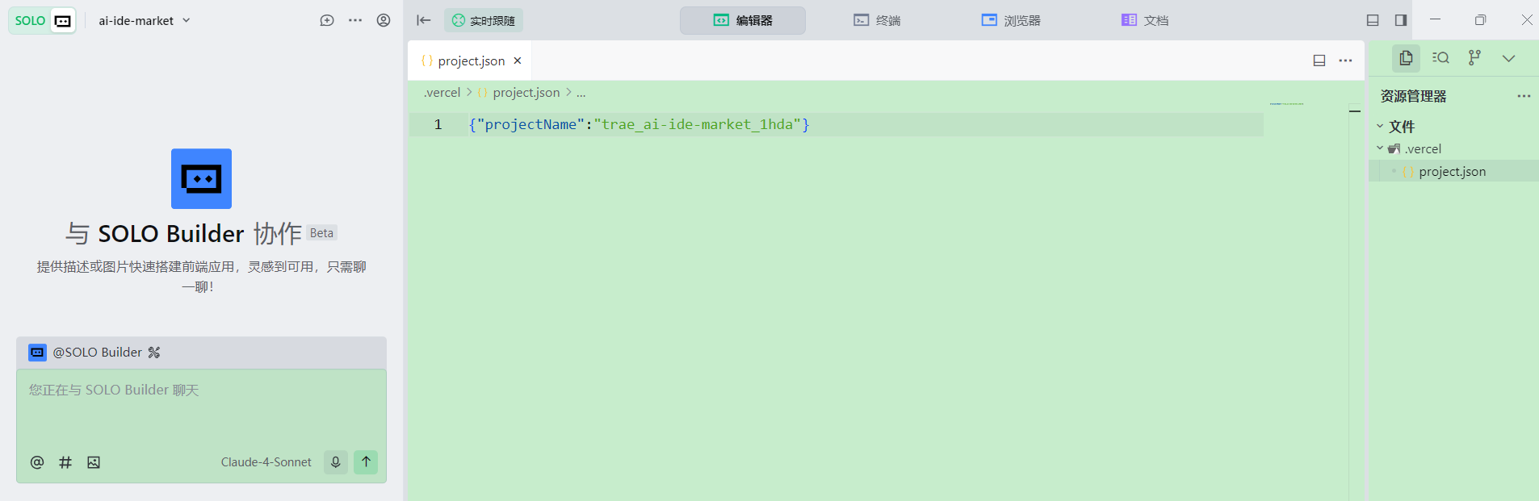Start a new chat session
Image resolution: width=1539 pixels, height=501 pixels.
(x=327, y=20)
